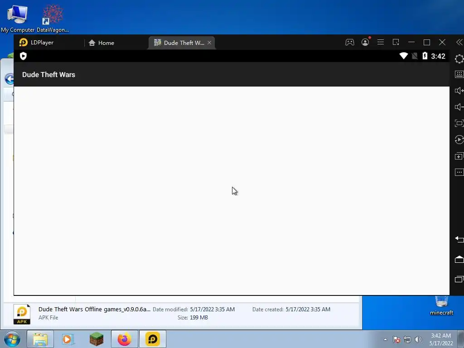Minimize the LDPlayer window

(411, 42)
